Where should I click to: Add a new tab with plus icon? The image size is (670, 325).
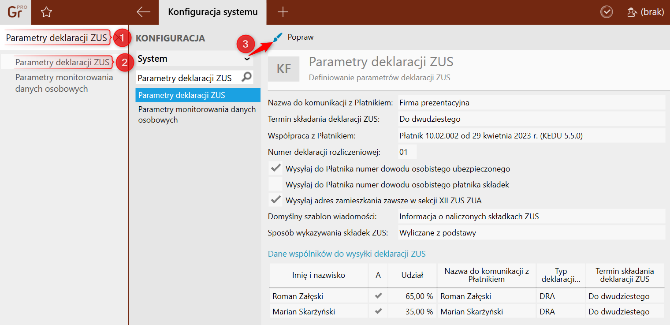(283, 12)
